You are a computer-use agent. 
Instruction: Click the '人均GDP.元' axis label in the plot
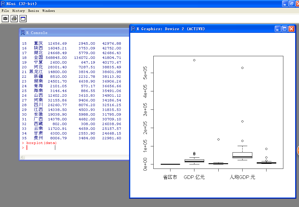click(242, 177)
